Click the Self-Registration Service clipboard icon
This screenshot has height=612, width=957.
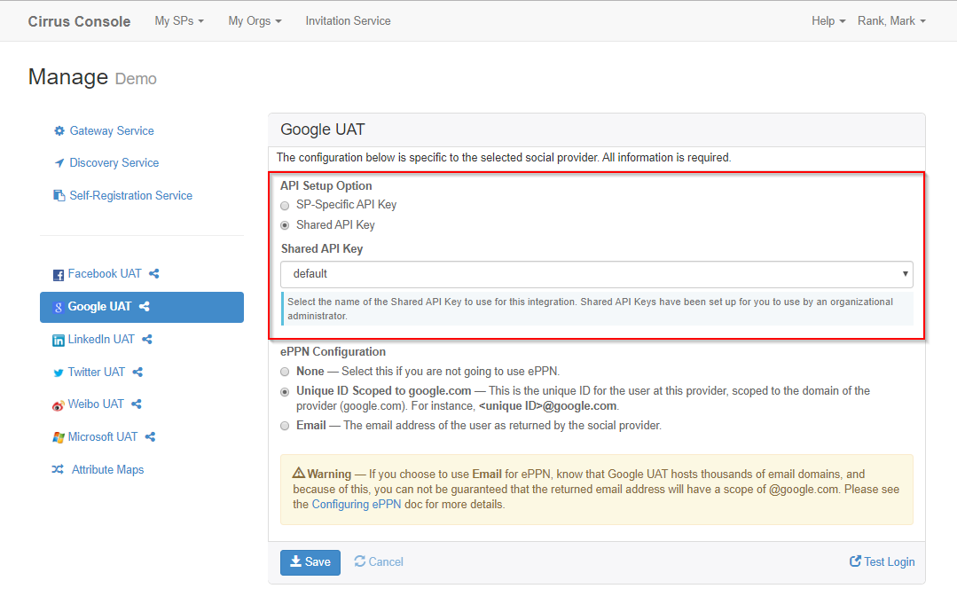tap(59, 195)
